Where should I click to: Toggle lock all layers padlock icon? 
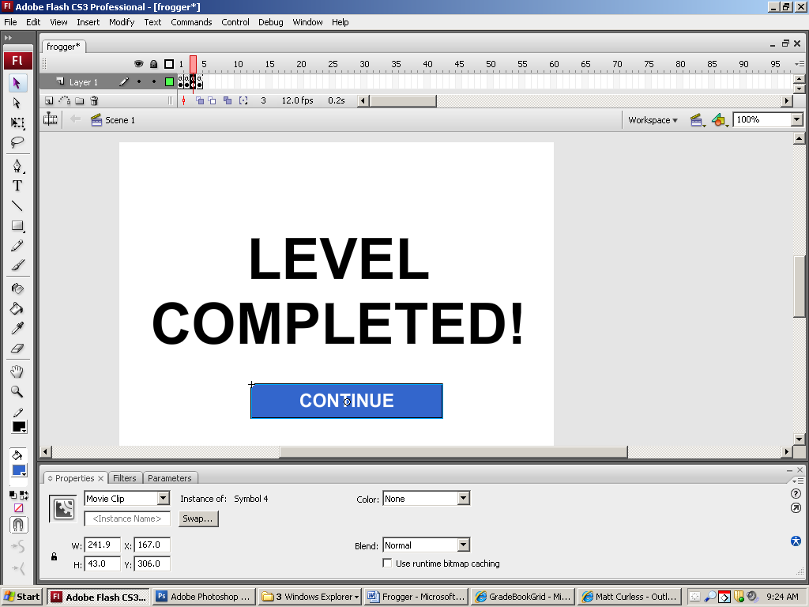(x=153, y=64)
